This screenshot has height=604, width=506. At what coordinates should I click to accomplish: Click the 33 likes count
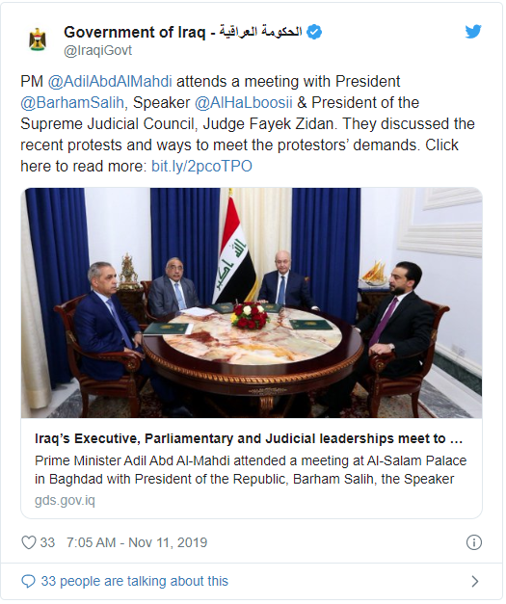[x=47, y=542]
